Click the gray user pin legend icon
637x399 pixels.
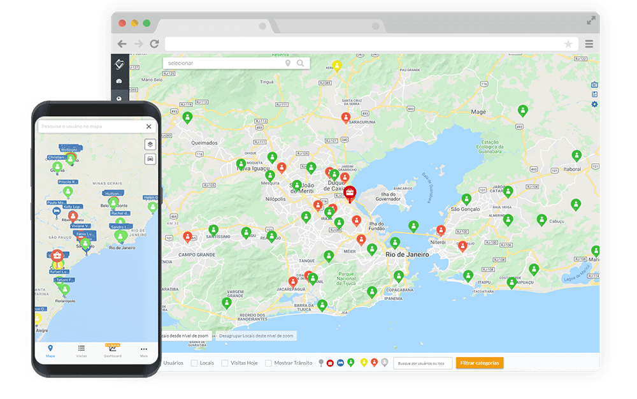click(384, 363)
